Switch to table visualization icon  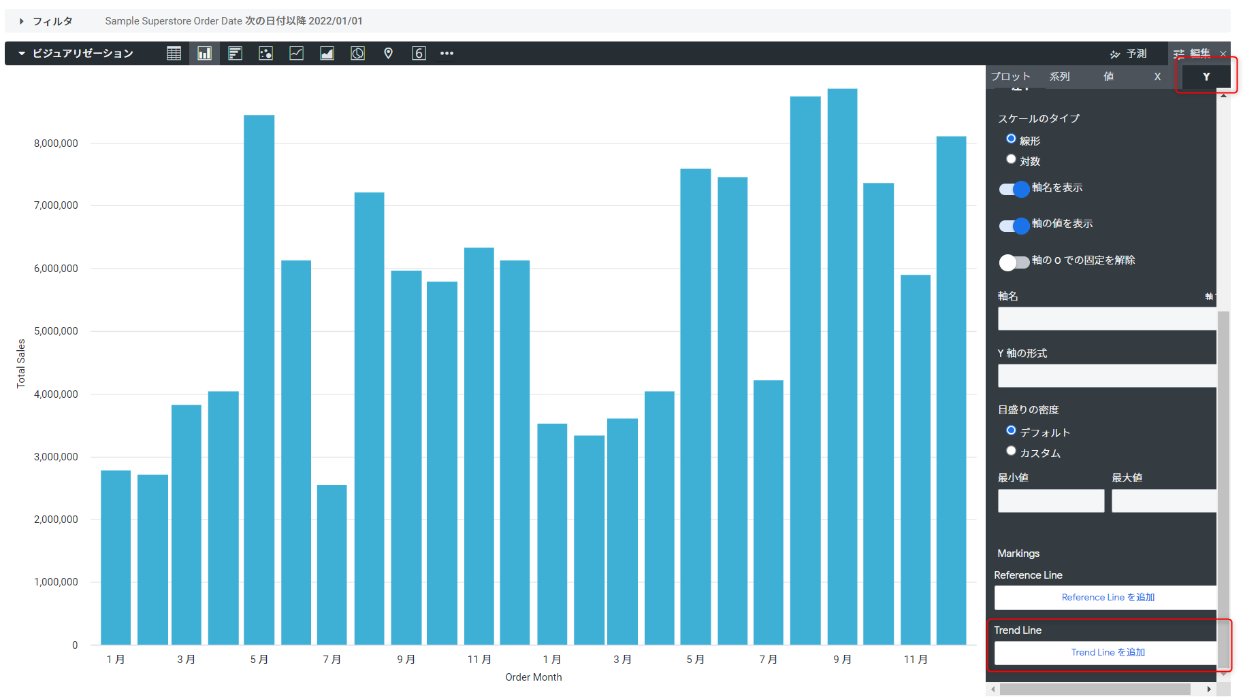[x=174, y=53]
